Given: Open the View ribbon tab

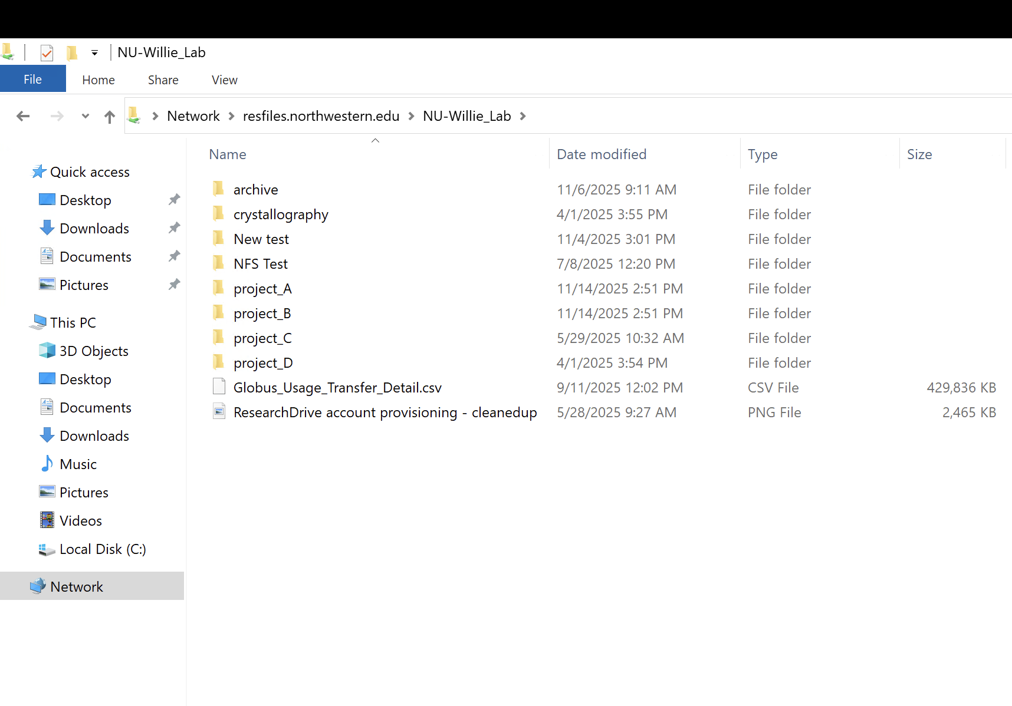Looking at the screenshot, I should coord(224,80).
